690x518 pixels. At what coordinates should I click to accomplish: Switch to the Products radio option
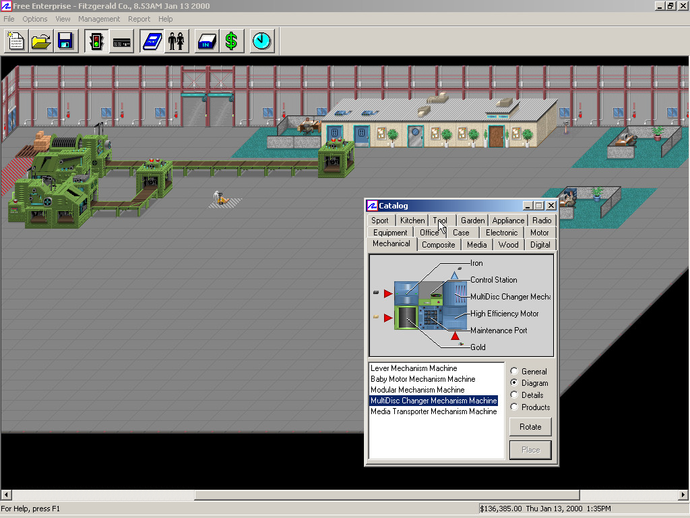(515, 407)
